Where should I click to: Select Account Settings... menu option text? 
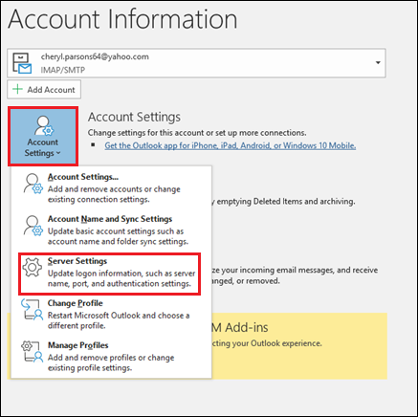[x=83, y=177]
